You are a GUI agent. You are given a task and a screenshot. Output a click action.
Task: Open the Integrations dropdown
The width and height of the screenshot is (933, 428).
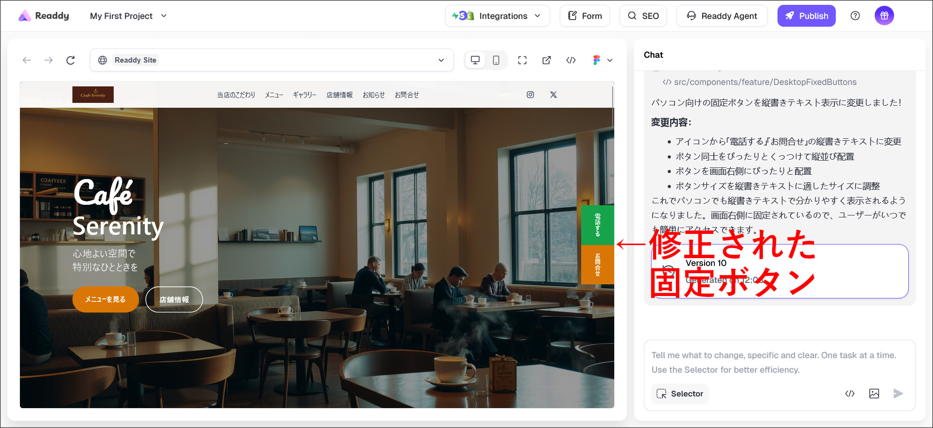pos(497,16)
